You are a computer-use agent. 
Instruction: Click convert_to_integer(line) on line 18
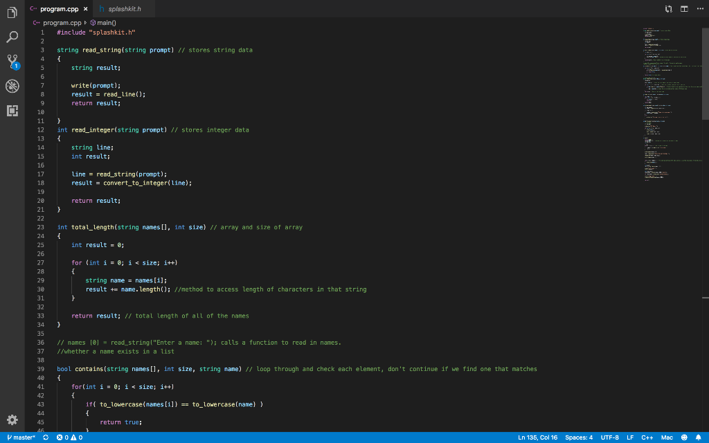(147, 183)
